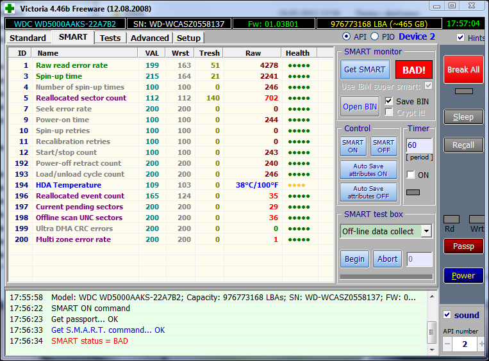The width and height of the screenshot is (489, 361).
Task: Click HDA Temperature health dots
Action: click(295, 185)
